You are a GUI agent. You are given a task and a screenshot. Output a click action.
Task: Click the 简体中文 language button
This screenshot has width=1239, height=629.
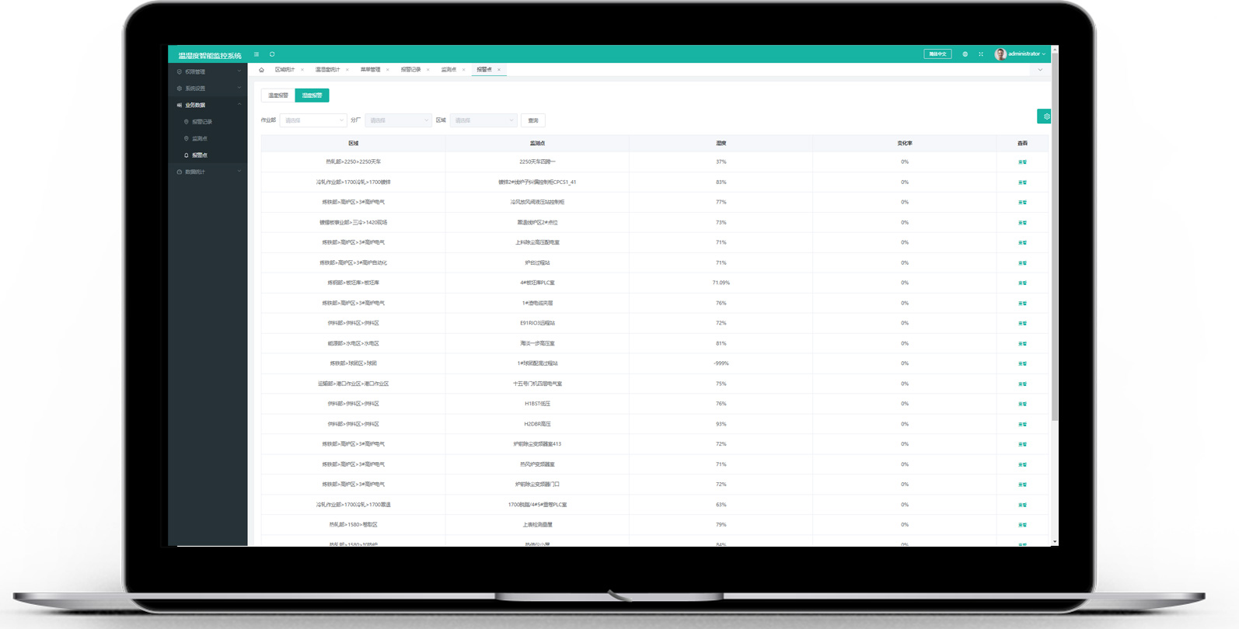937,54
